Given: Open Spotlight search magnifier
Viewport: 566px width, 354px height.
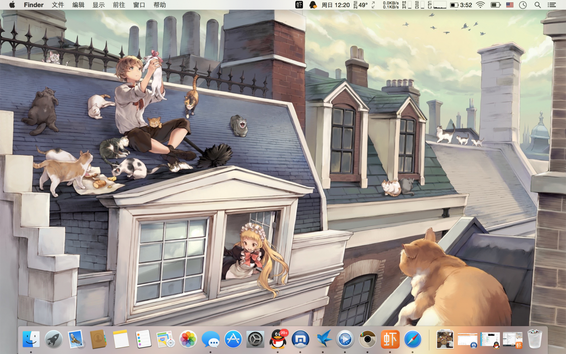Looking at the screenshot, I should click(538, 5).
